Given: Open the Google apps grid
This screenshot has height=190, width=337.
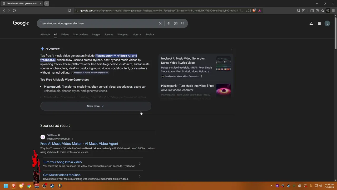Looking at the screenshot, I should 319,23.
